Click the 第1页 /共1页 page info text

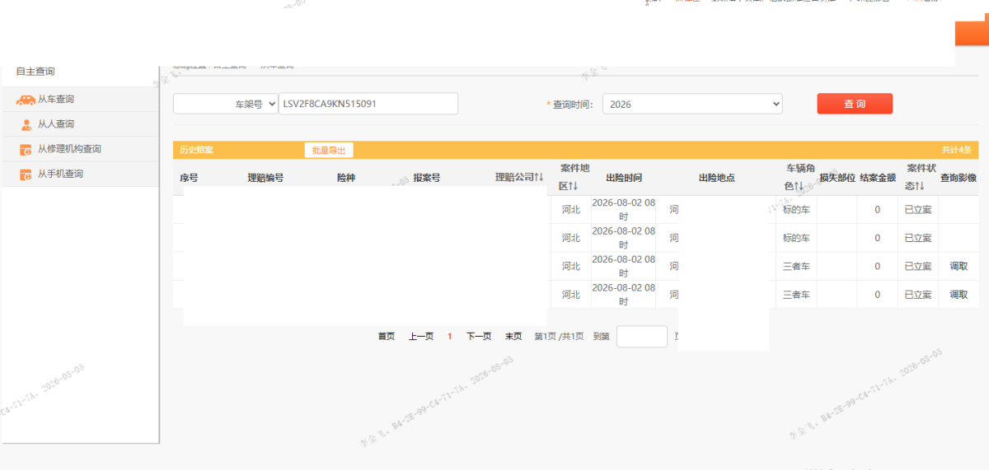pos(559,336)
